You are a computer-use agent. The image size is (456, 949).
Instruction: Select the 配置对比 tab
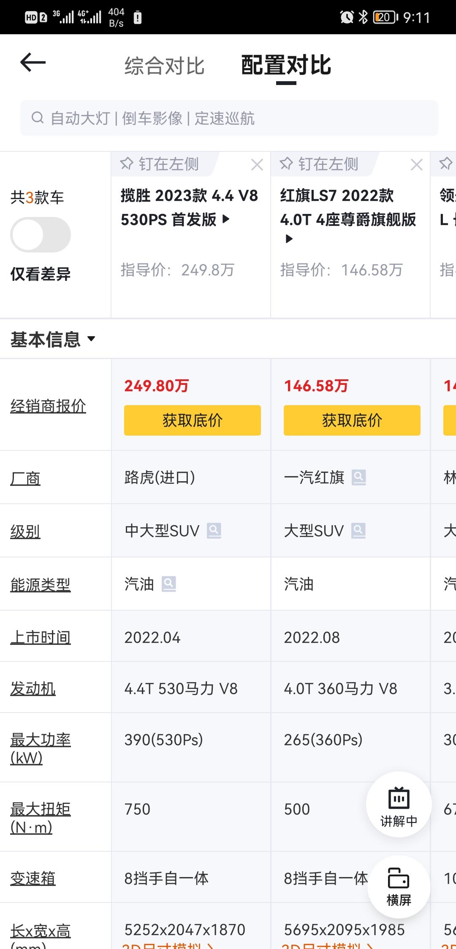pyautogui.click(x=286, y=66)
